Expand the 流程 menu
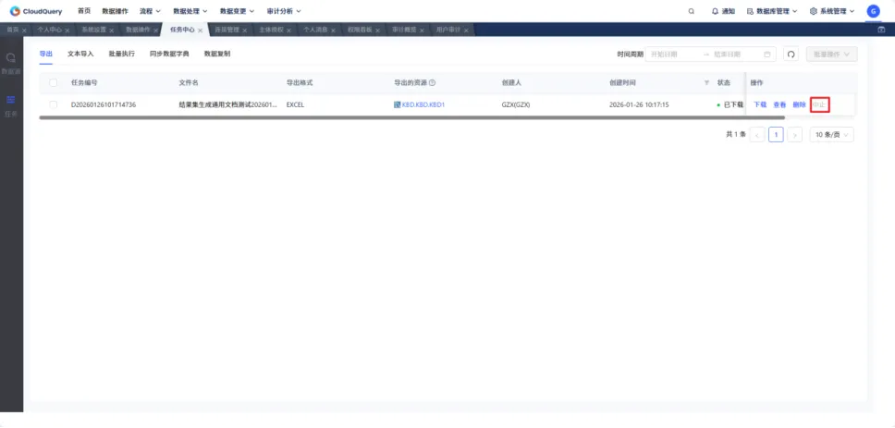Screen dimensions: 895x428 coord(150,11)
